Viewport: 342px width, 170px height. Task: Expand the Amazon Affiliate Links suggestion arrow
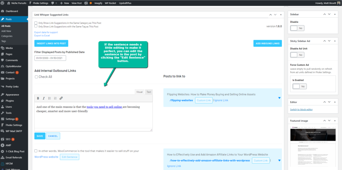click(280, 160)
